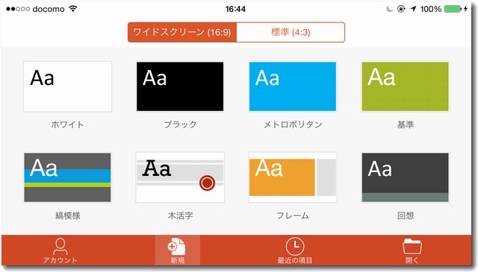
Task: Choose the dark gray 回想 theme thumbnail
Action: click(405, 177)
